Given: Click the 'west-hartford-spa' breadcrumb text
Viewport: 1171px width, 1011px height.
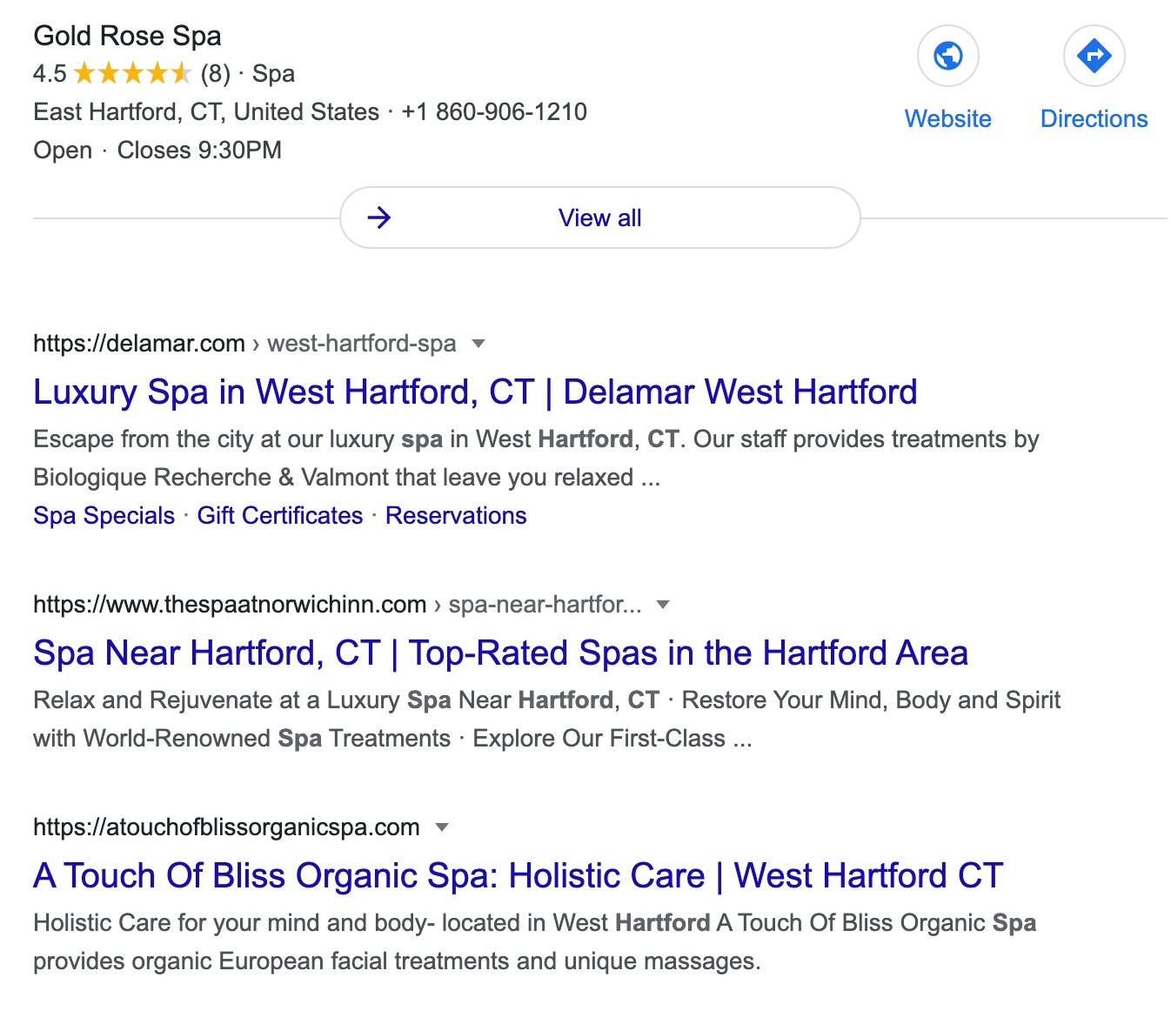Looking at the screenshot, I should (362, 344).
